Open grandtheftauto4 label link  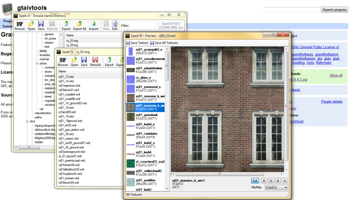pos(326,54)
